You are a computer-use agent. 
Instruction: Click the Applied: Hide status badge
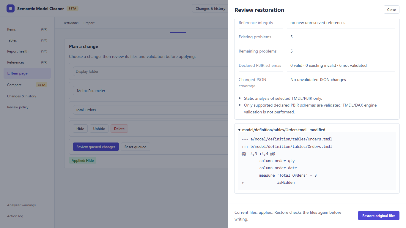[83, 161]
